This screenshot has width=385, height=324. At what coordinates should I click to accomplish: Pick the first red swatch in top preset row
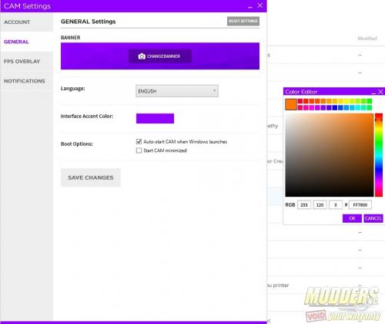pos(300,101)
